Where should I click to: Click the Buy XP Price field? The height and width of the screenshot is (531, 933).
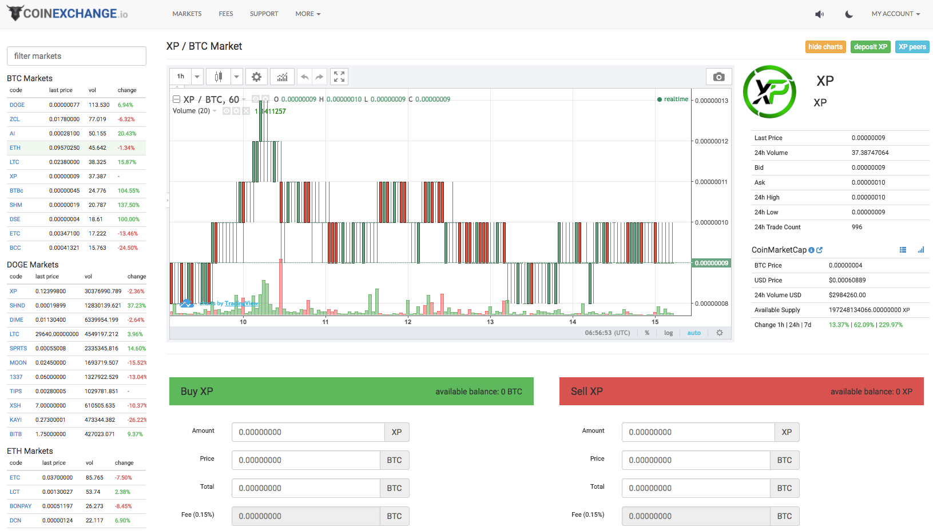pyautogui.click(x=306, y=460)
